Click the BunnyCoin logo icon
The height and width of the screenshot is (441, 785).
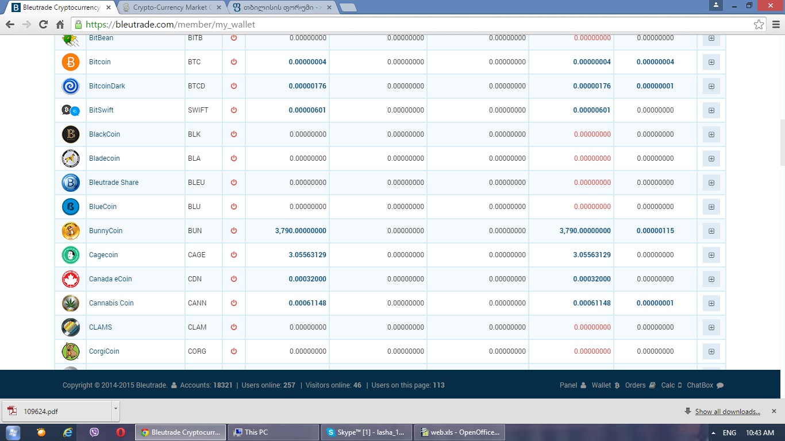71,231
